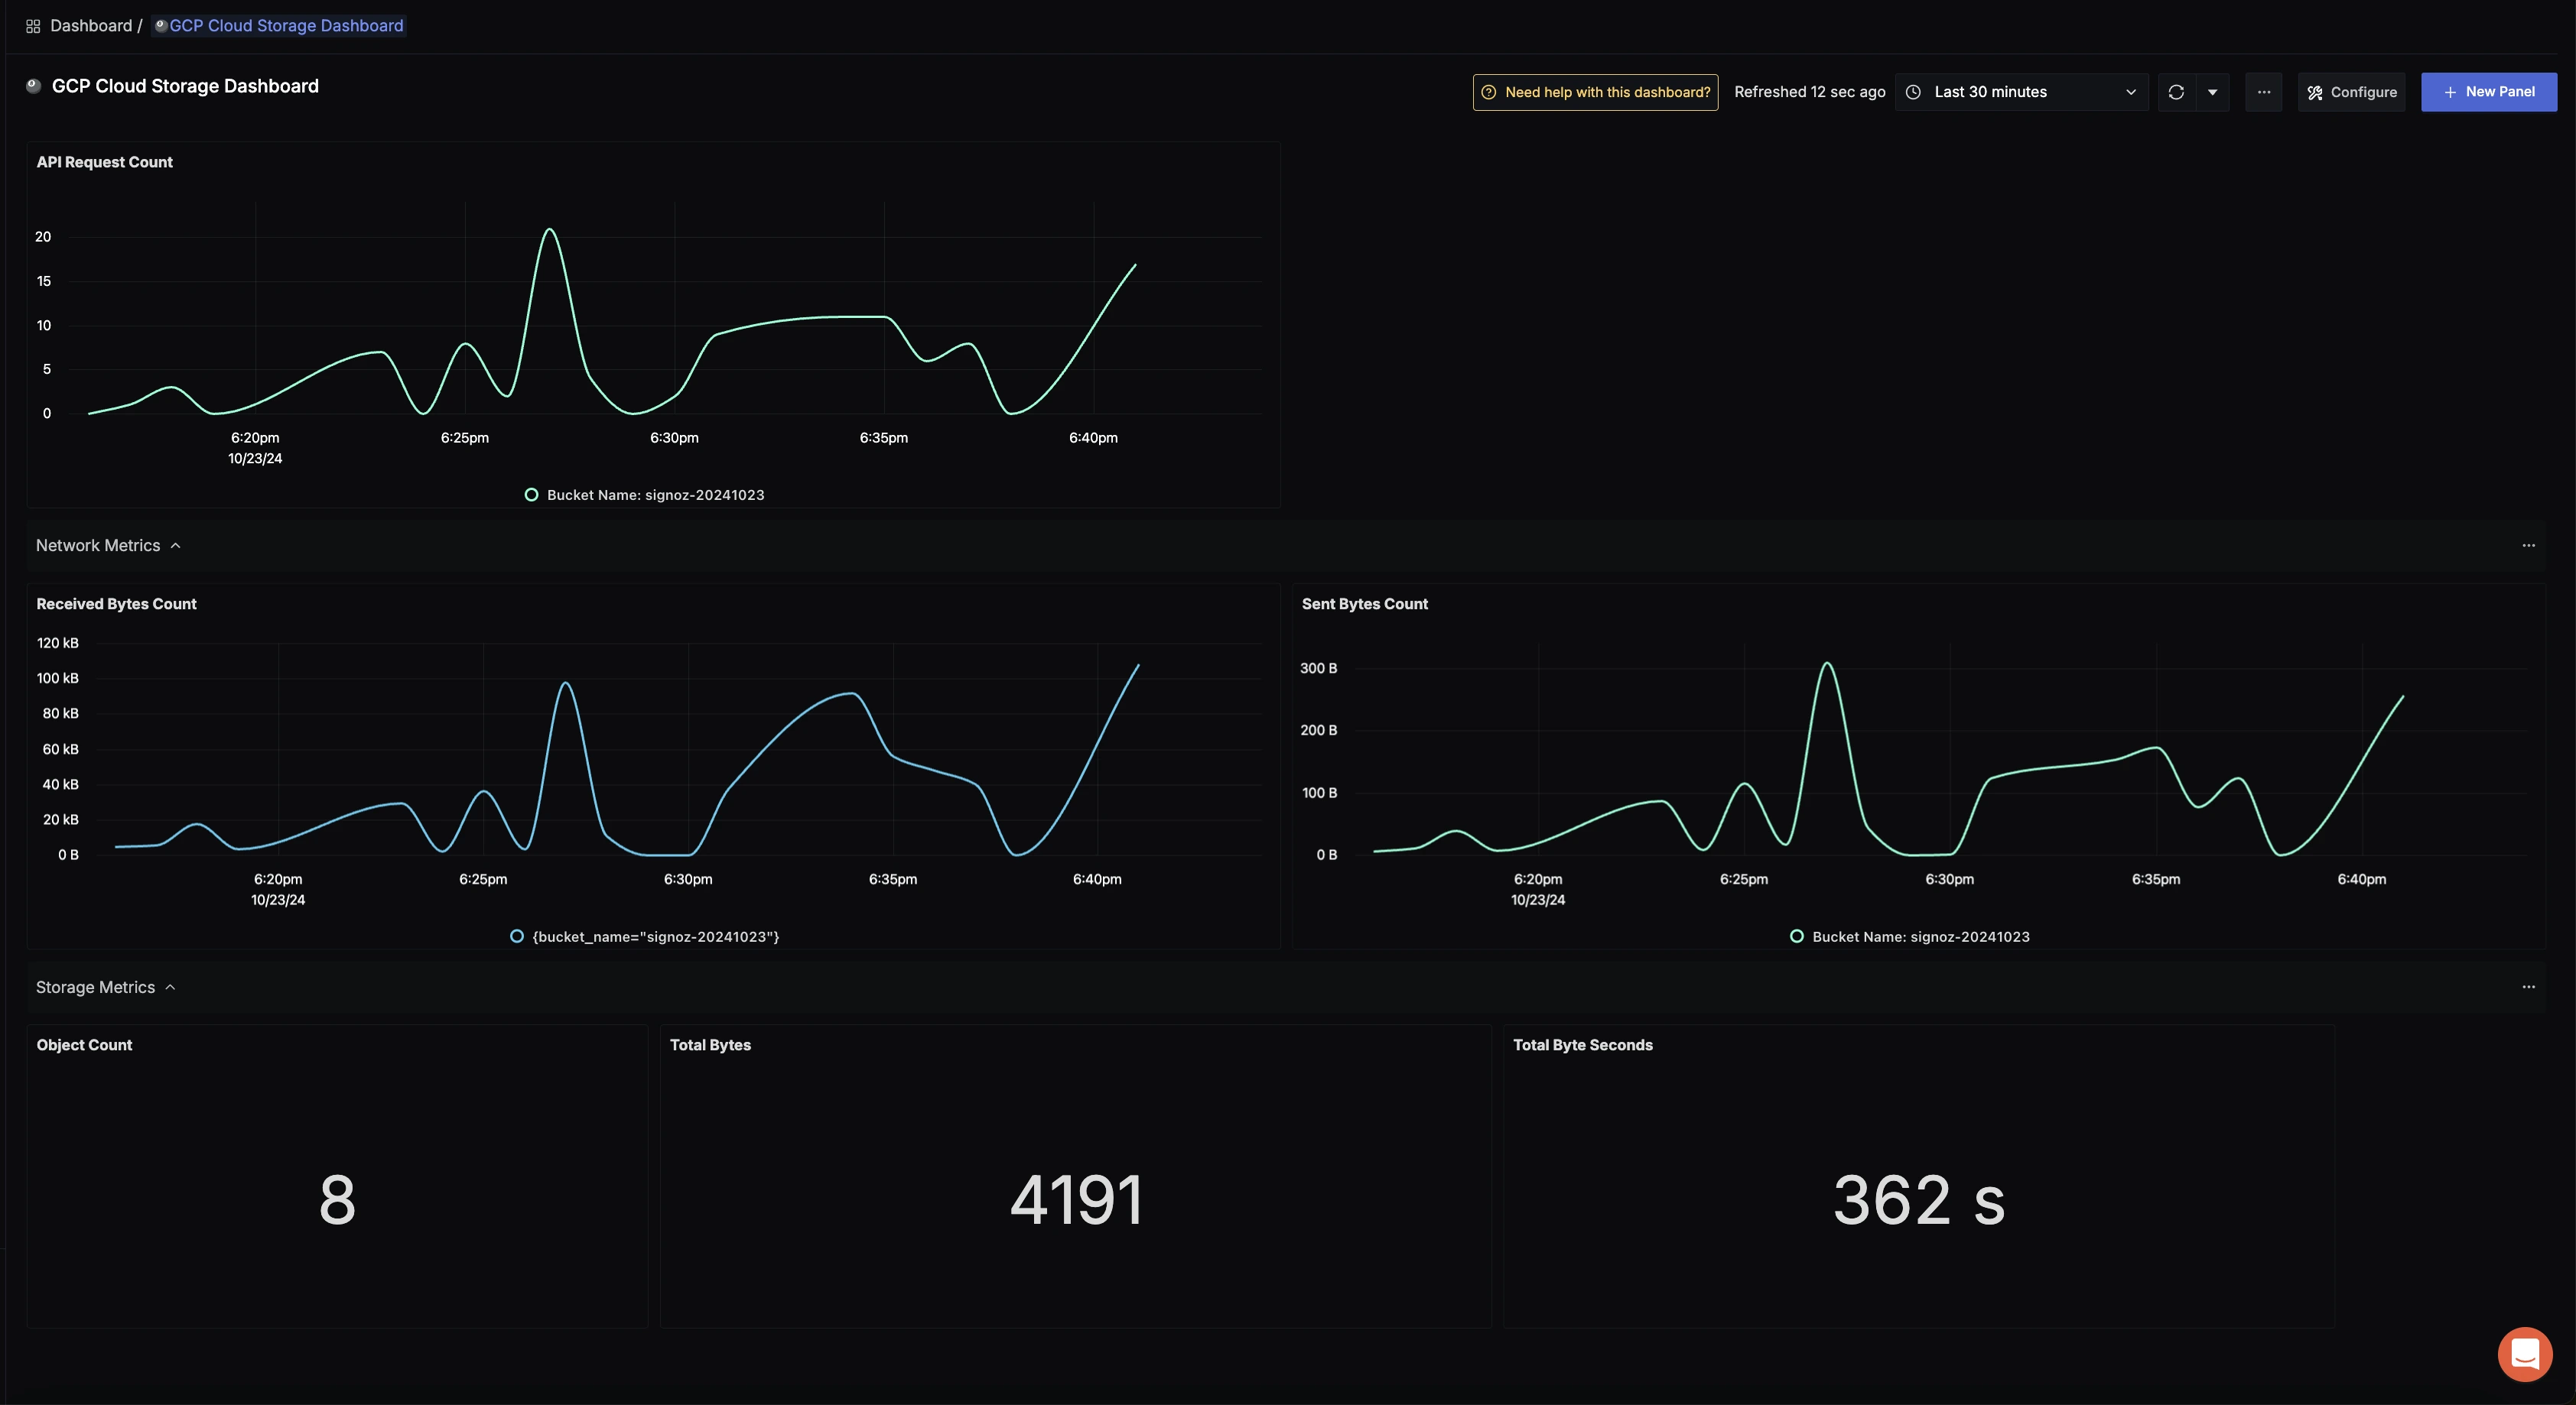This screenshot has width=2576, height=1405.
Task: Click the 120 kB y-axis label on Received Bytes chart
Action: 57,643
